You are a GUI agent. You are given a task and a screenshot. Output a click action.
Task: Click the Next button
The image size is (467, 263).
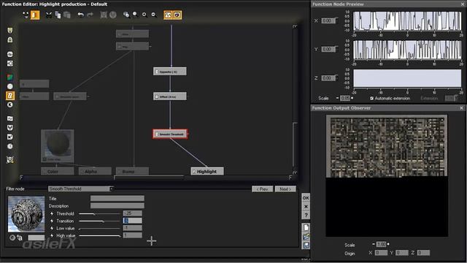285,189
